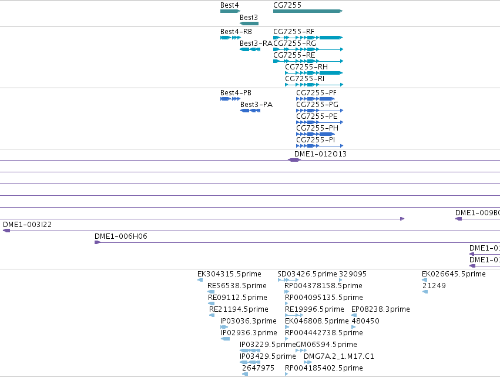500x377 pixels.
Task: Select the CG7255-RF transcript
Action: pyautogui.click(x=308, y=38)
